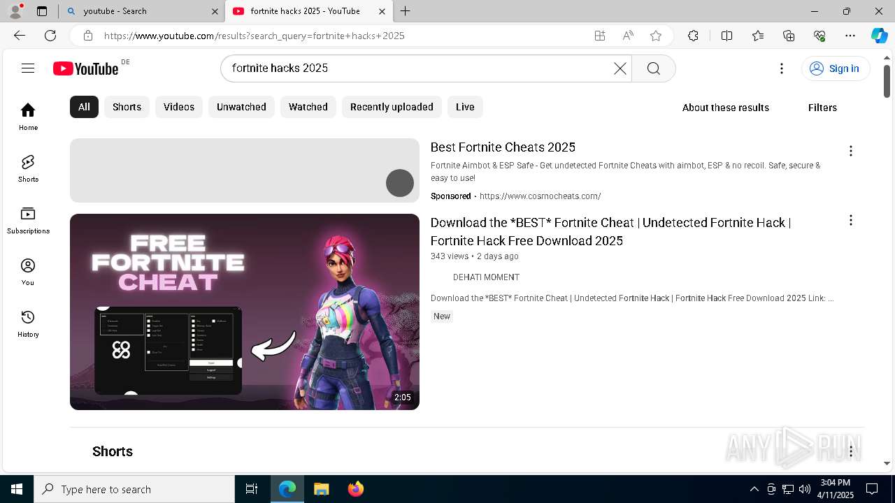Image resolution: width=895 pixels, height=503 pixels.
Task: Open options for DEHATI MOMENT video
Action: (x=851, y=220)
